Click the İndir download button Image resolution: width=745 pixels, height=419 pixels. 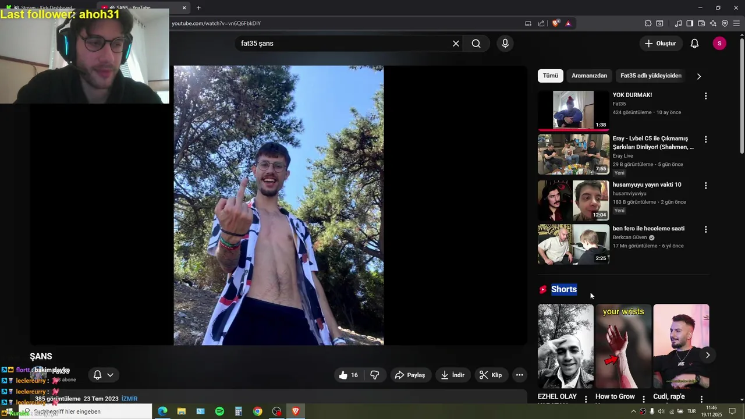(452, 375)
